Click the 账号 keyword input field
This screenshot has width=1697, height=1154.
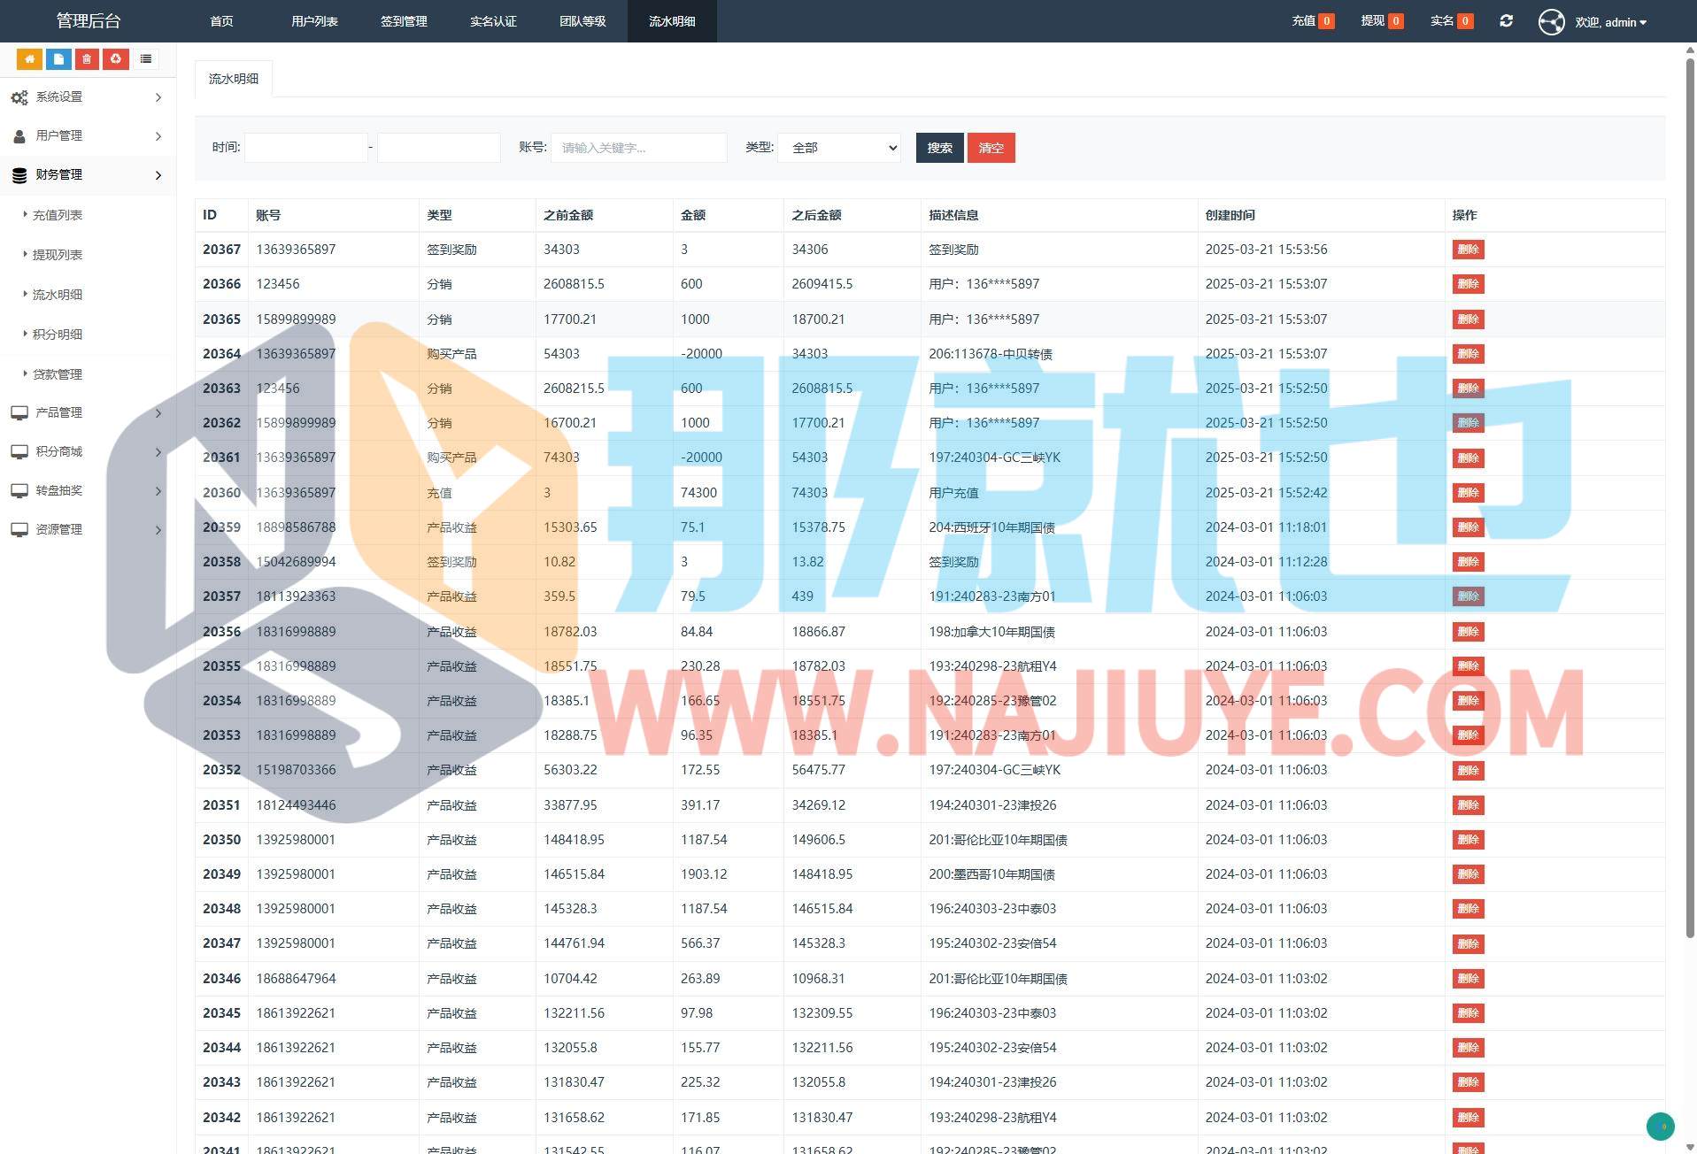click(x=638, y=148)
